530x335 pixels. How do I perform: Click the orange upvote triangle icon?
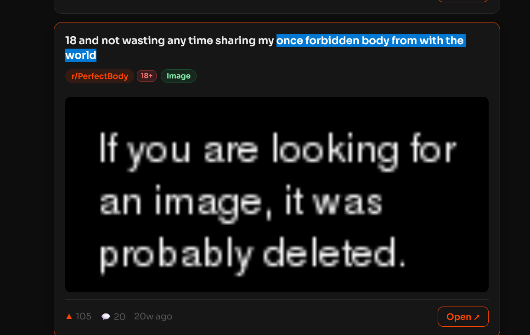[69, 317]
